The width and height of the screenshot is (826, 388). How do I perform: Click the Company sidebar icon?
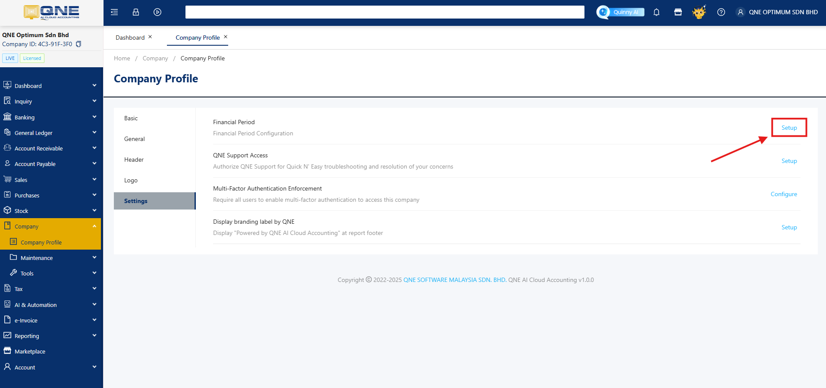(7, 226)
